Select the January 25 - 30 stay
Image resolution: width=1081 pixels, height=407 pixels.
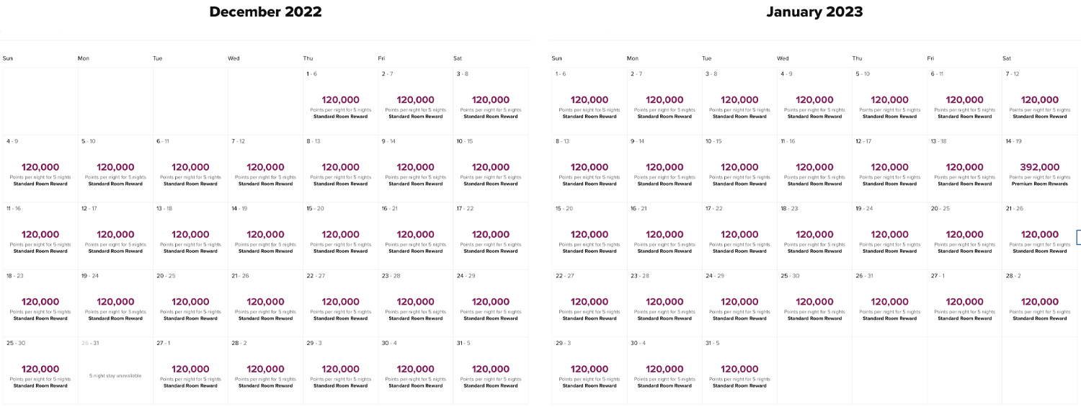coord(814,303)
